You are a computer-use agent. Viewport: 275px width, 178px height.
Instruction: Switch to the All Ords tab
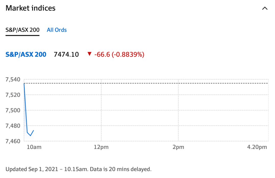coord(57,30)
